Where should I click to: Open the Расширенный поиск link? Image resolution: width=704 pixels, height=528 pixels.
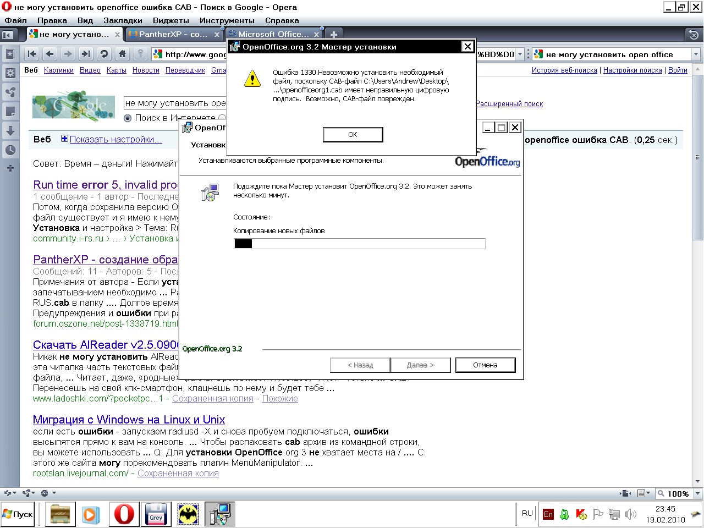point(509,104)
